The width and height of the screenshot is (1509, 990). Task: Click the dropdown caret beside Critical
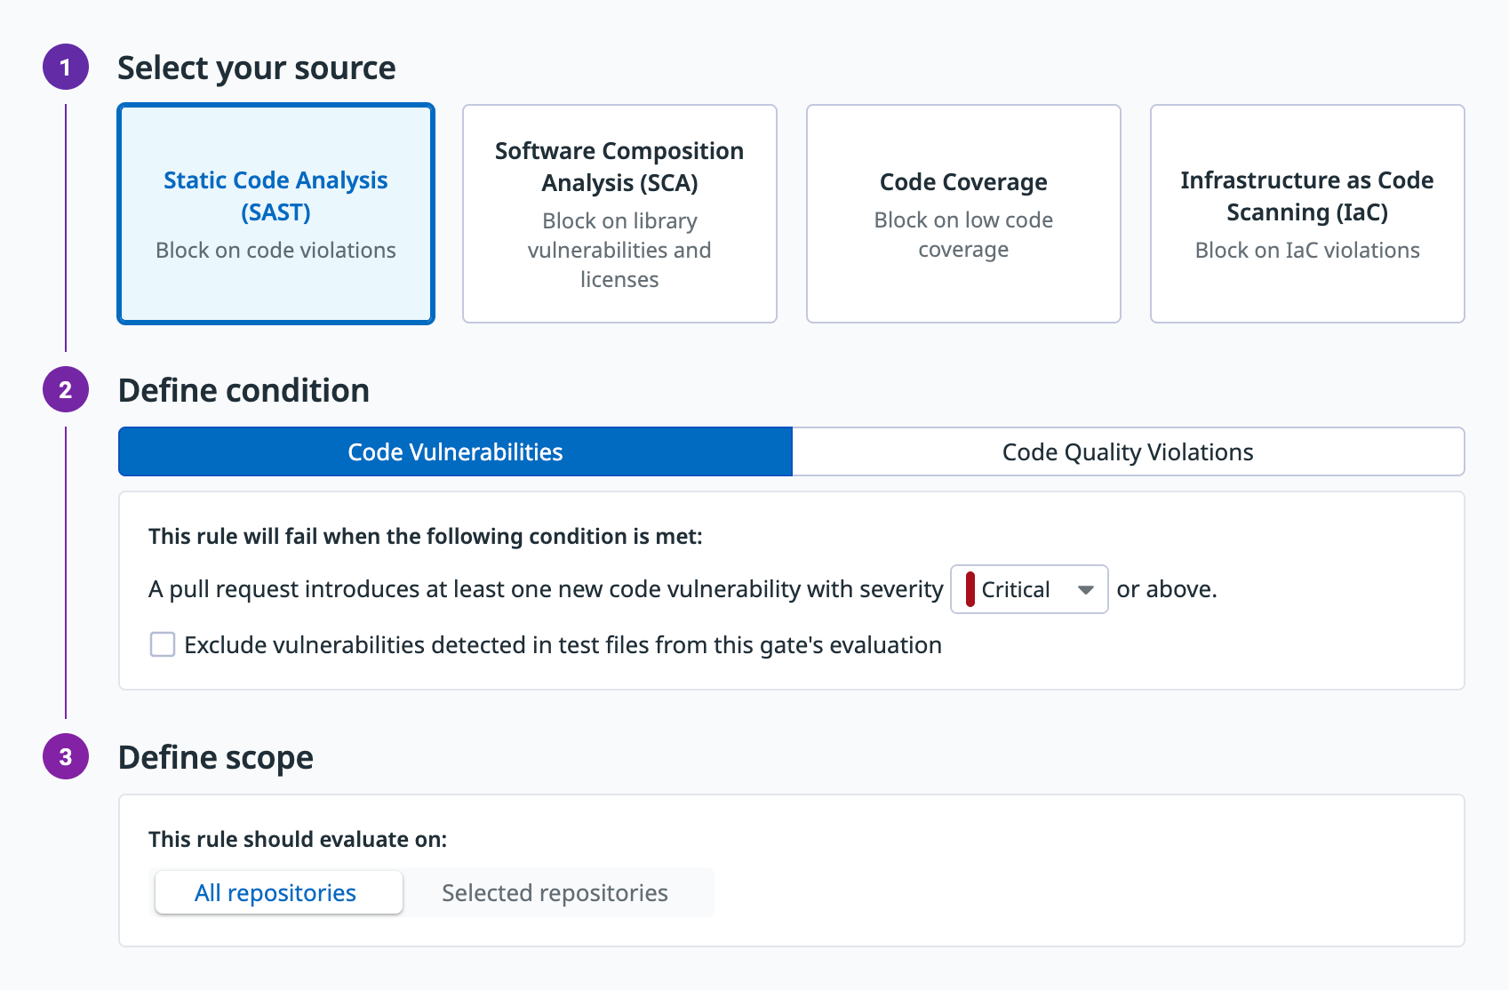tap(1085, 590)
